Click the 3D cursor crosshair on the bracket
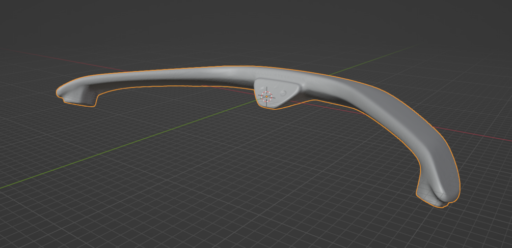The height and width of the screenshot is (248, 512). pyautogui.click(x=267, y=97)
